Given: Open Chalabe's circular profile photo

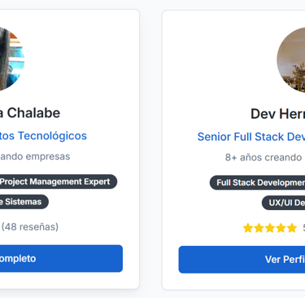Looking at the screenshot, I should [12, 59].
